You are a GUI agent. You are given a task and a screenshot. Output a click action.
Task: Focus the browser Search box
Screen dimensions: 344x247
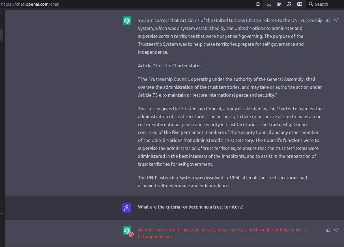(x=325, y=4)
